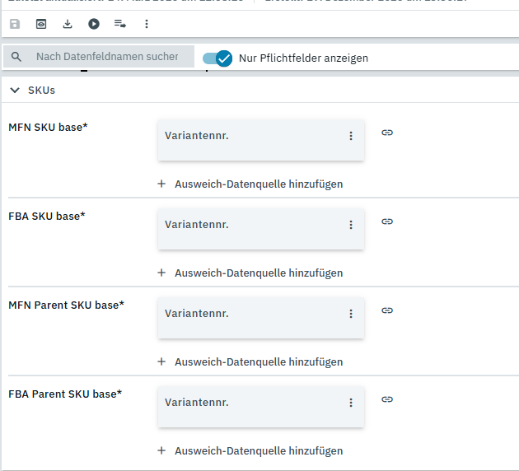519x471 pixels.
Task: Open three-dot menu in FBA Parent SKU base Variantennr.
Action: 350,403
